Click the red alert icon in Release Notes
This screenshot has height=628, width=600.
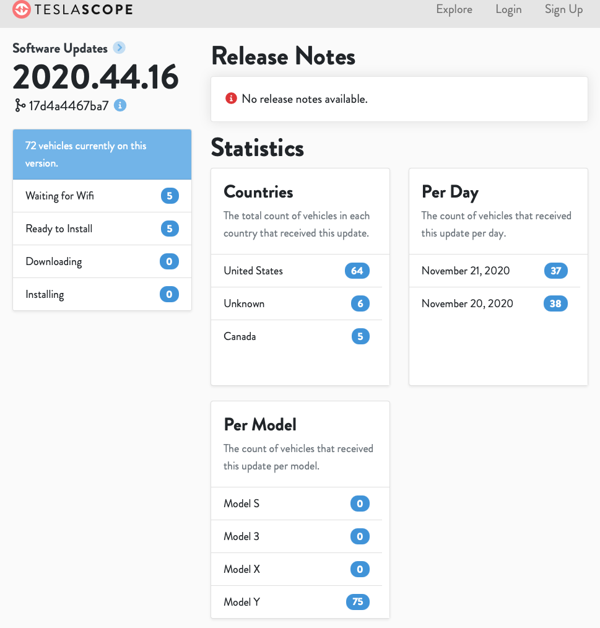tap(231, 98)
